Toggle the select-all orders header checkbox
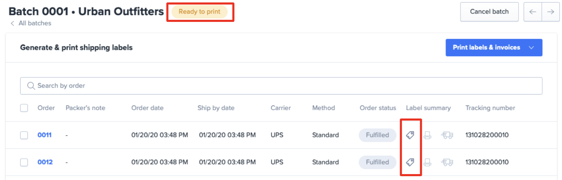The image size is (562, 180). pyautogui.click(x=24, y=108)
